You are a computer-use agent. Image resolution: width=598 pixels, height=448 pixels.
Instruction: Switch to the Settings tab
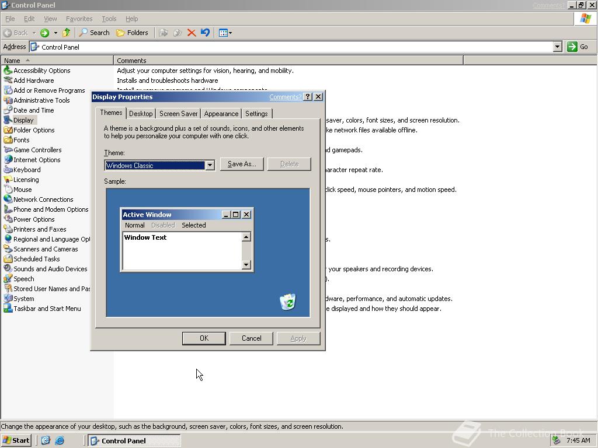tap(256, 114)
